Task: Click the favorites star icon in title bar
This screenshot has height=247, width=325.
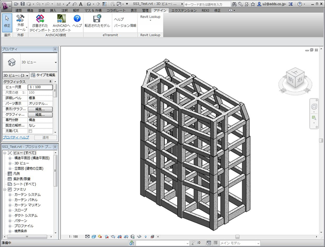Action: [252, 4]
